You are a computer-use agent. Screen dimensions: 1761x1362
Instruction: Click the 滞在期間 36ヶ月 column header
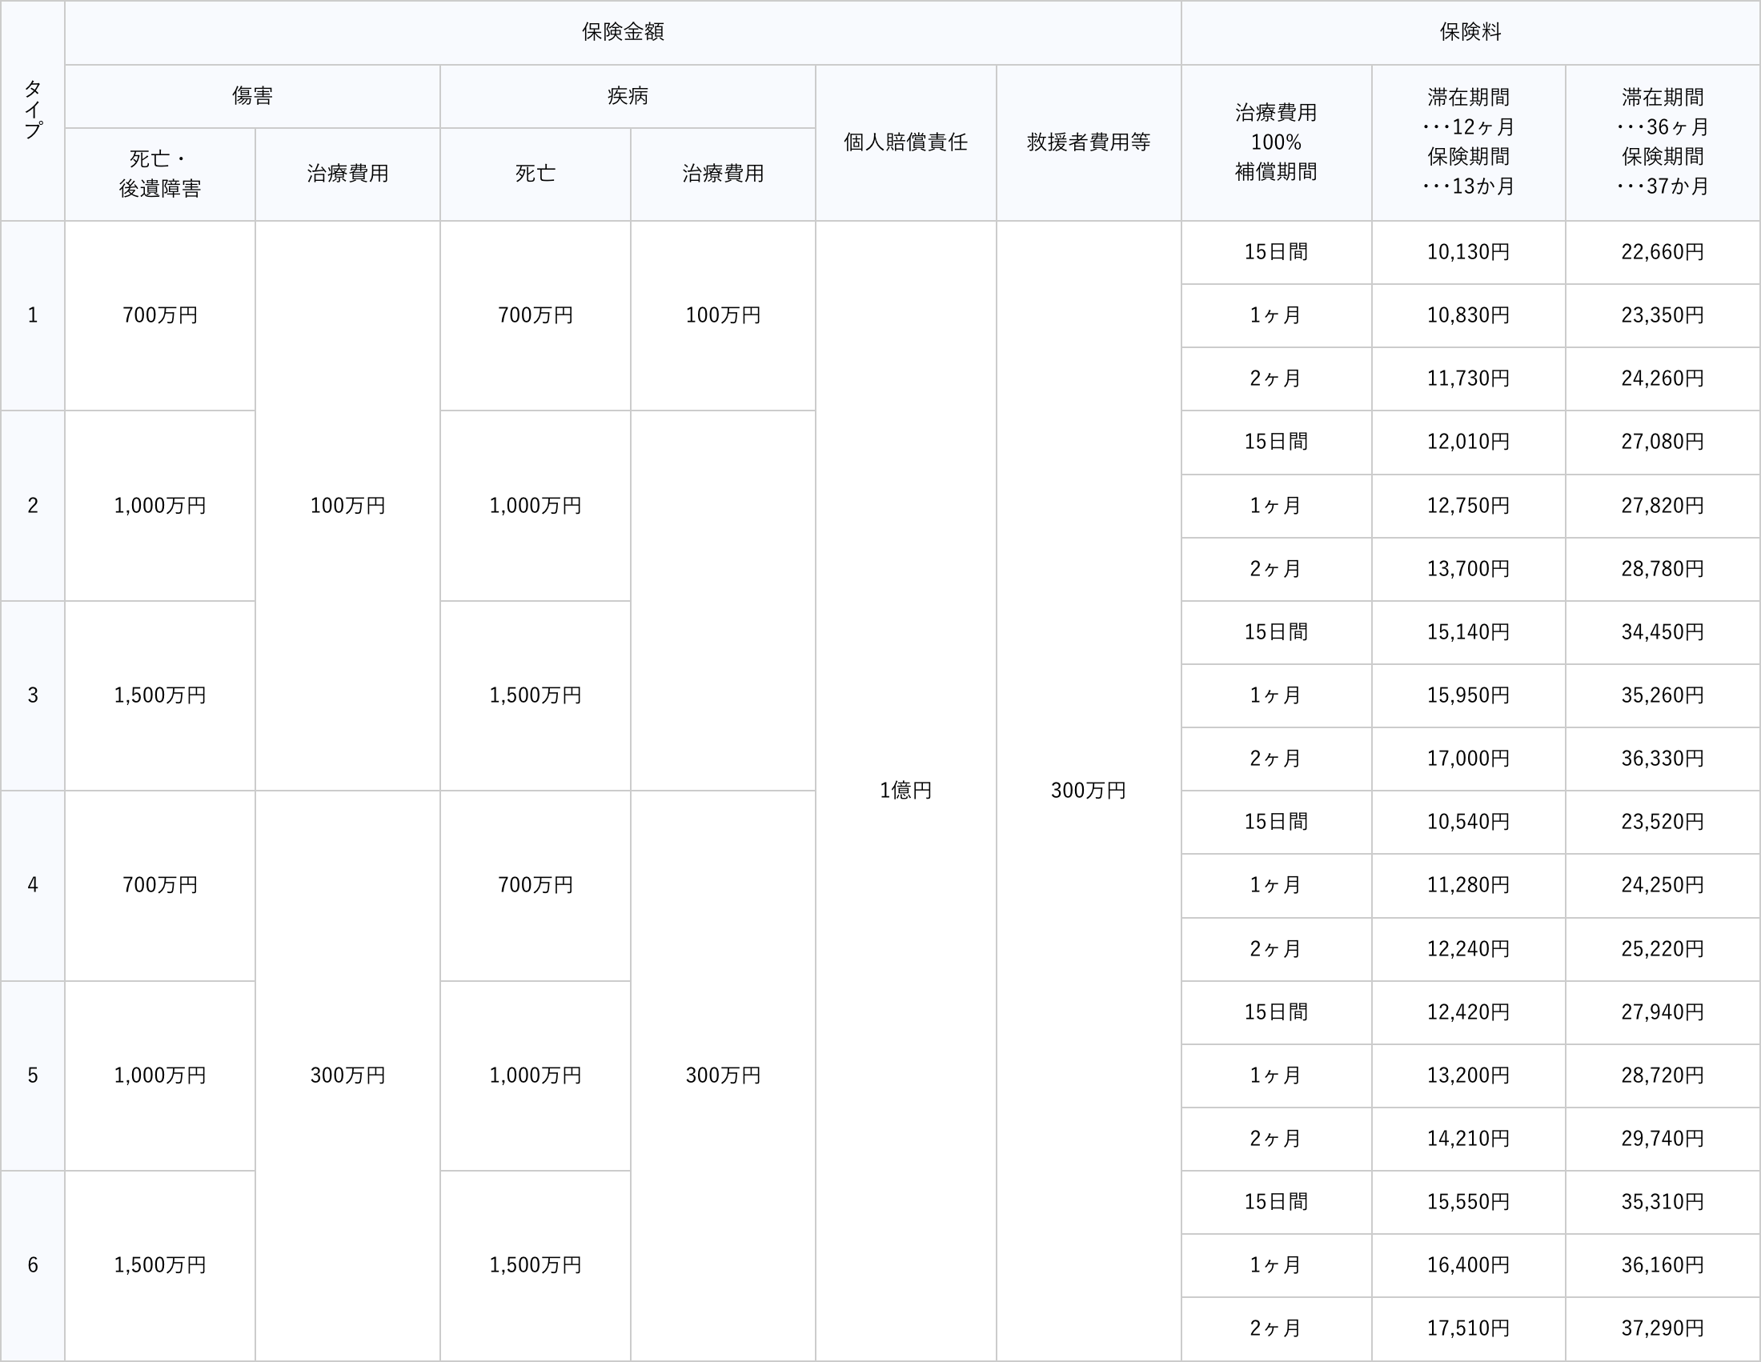pyautogui.click(x=1663, y=142)
